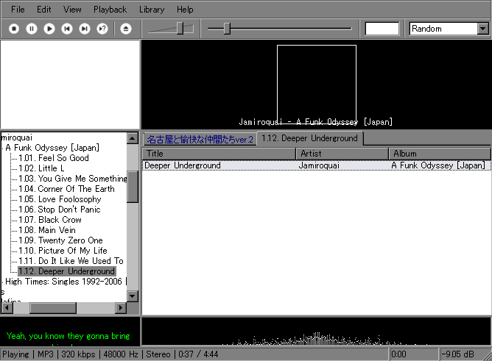The width and height of the screenshot is (492, 361).
Task: Skip to the next track
Action: [x=85, y=29]
